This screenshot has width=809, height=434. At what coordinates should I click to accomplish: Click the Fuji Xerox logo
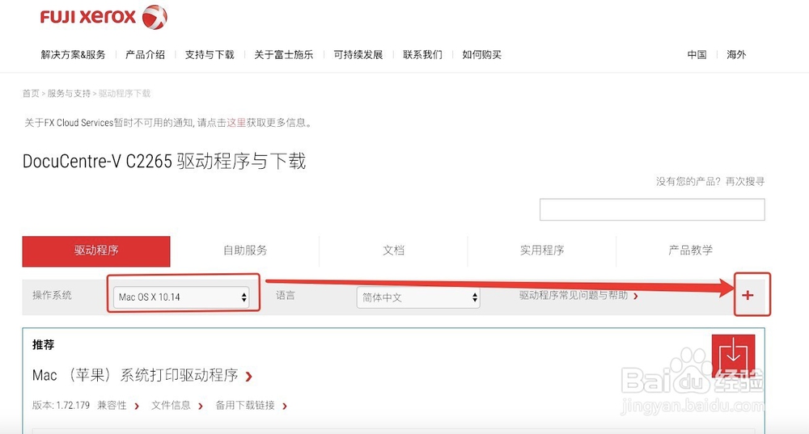point(104,17)
